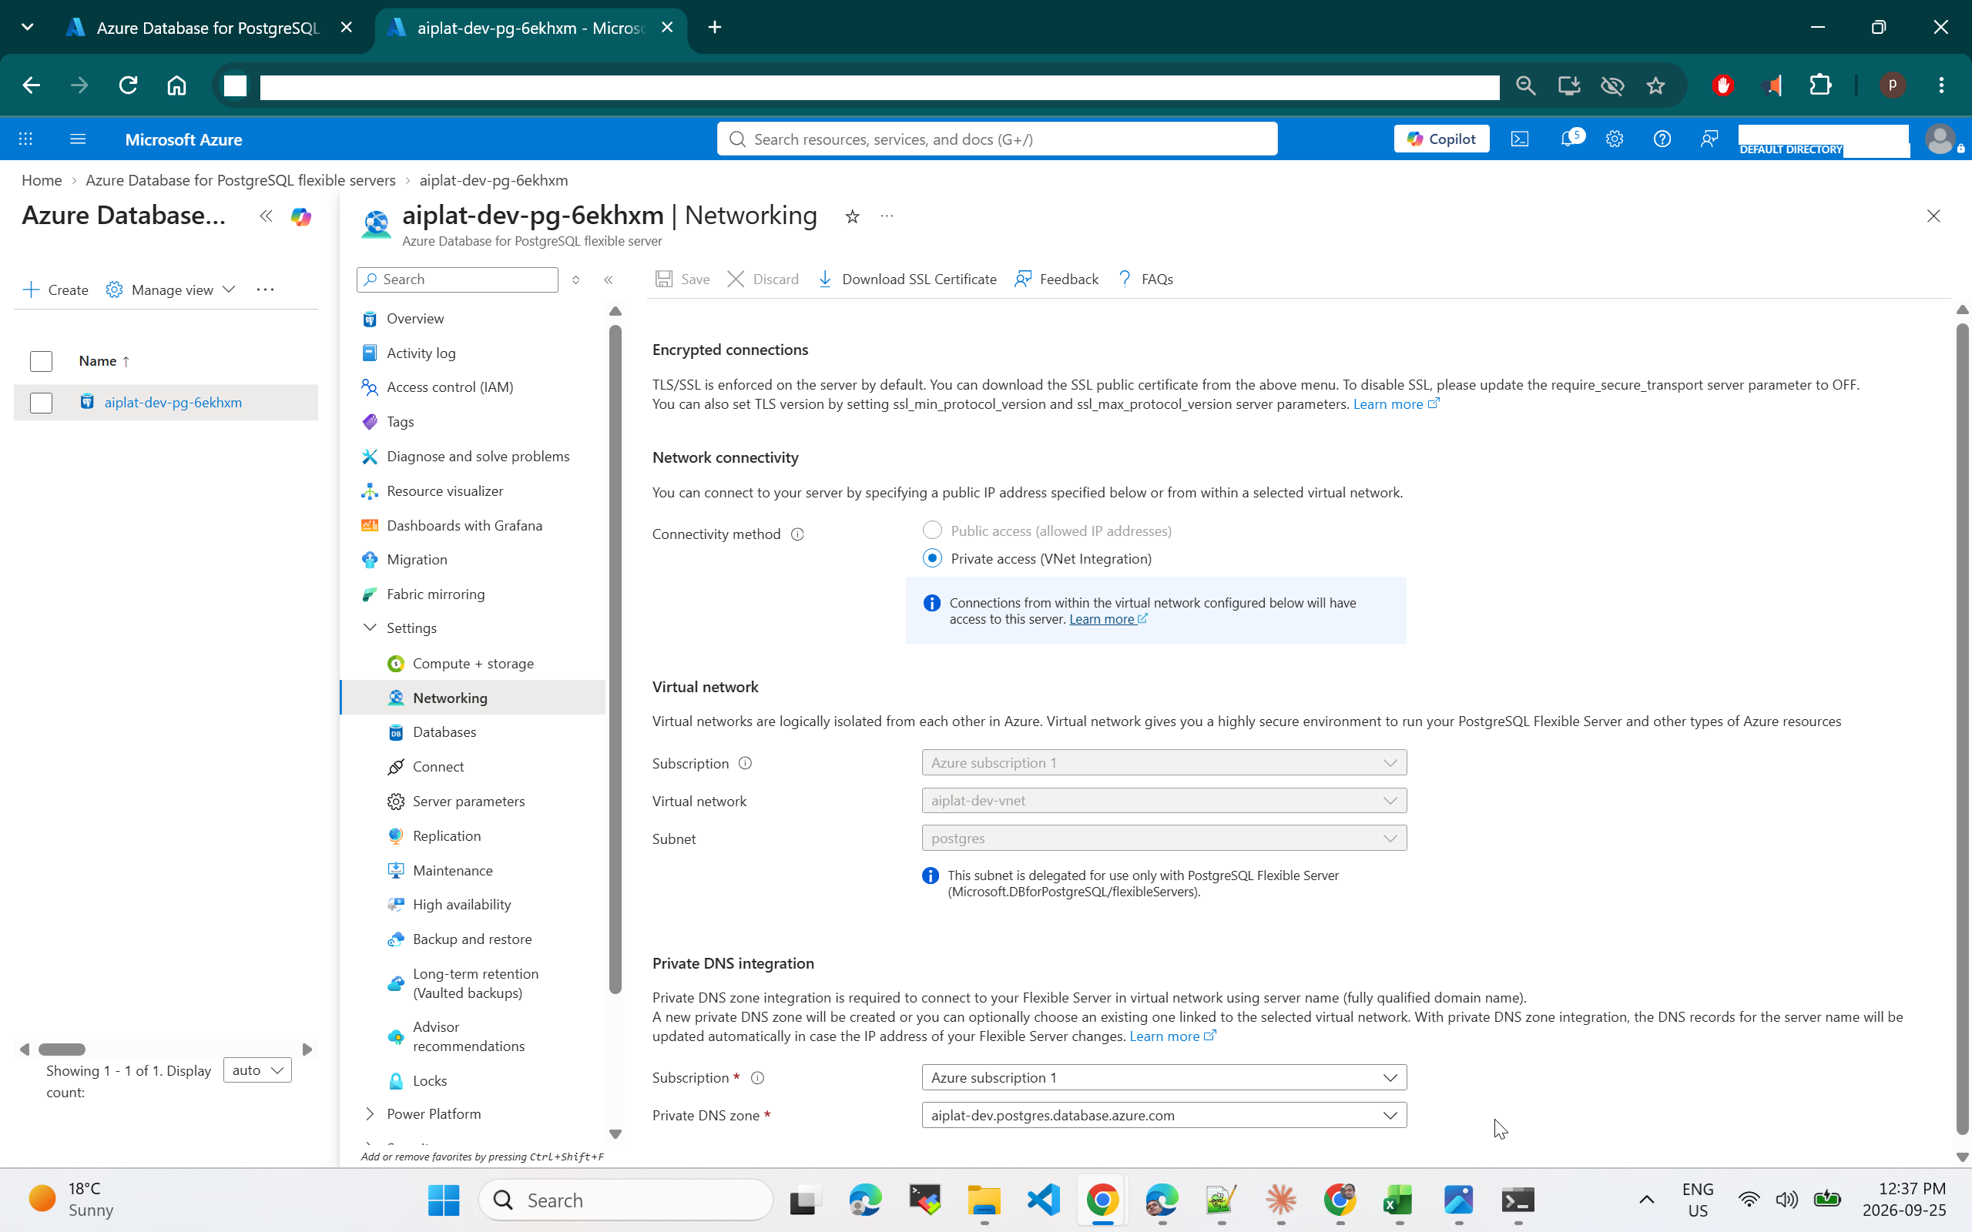Viewport: 1972px width, 1232px height.
Task: Open the Help question mark icon
Action: click(1662, 139)
